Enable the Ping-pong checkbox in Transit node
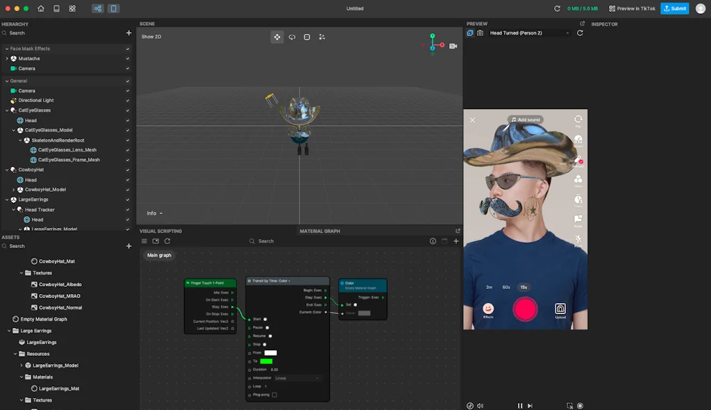Image resolution: width=711 pixels, height=410 pixels. pyautogui.click(x=274, y=393)
